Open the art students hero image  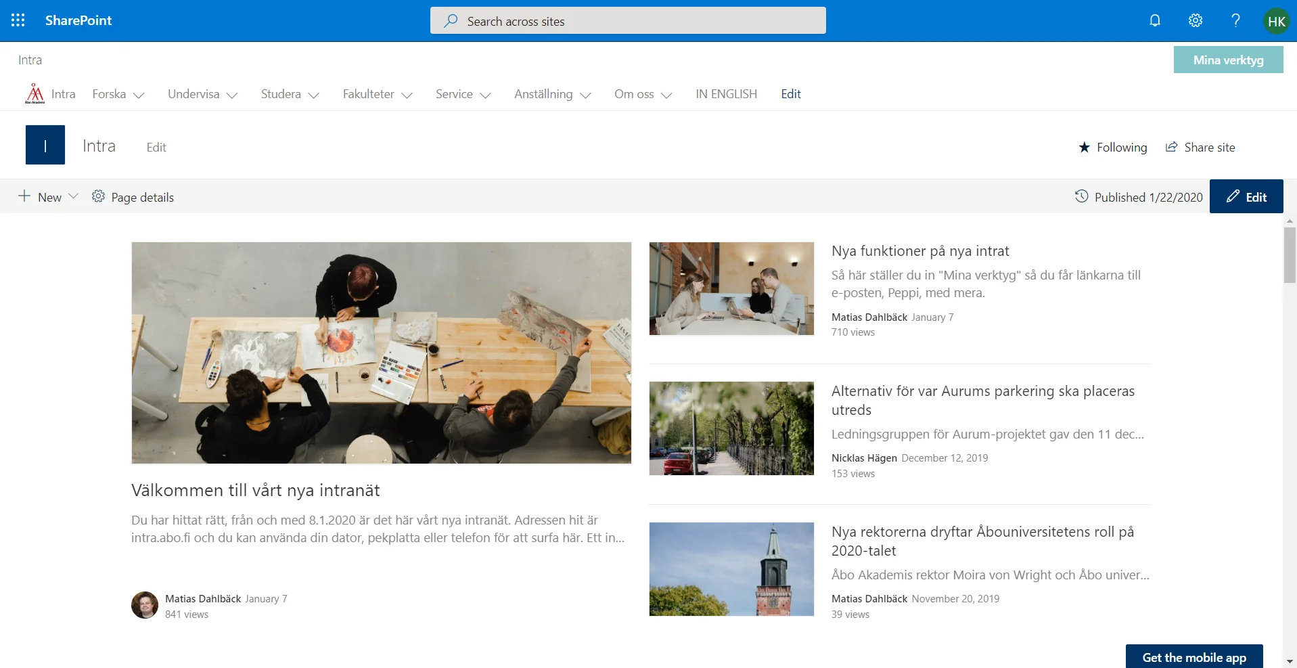click(382, 353)
